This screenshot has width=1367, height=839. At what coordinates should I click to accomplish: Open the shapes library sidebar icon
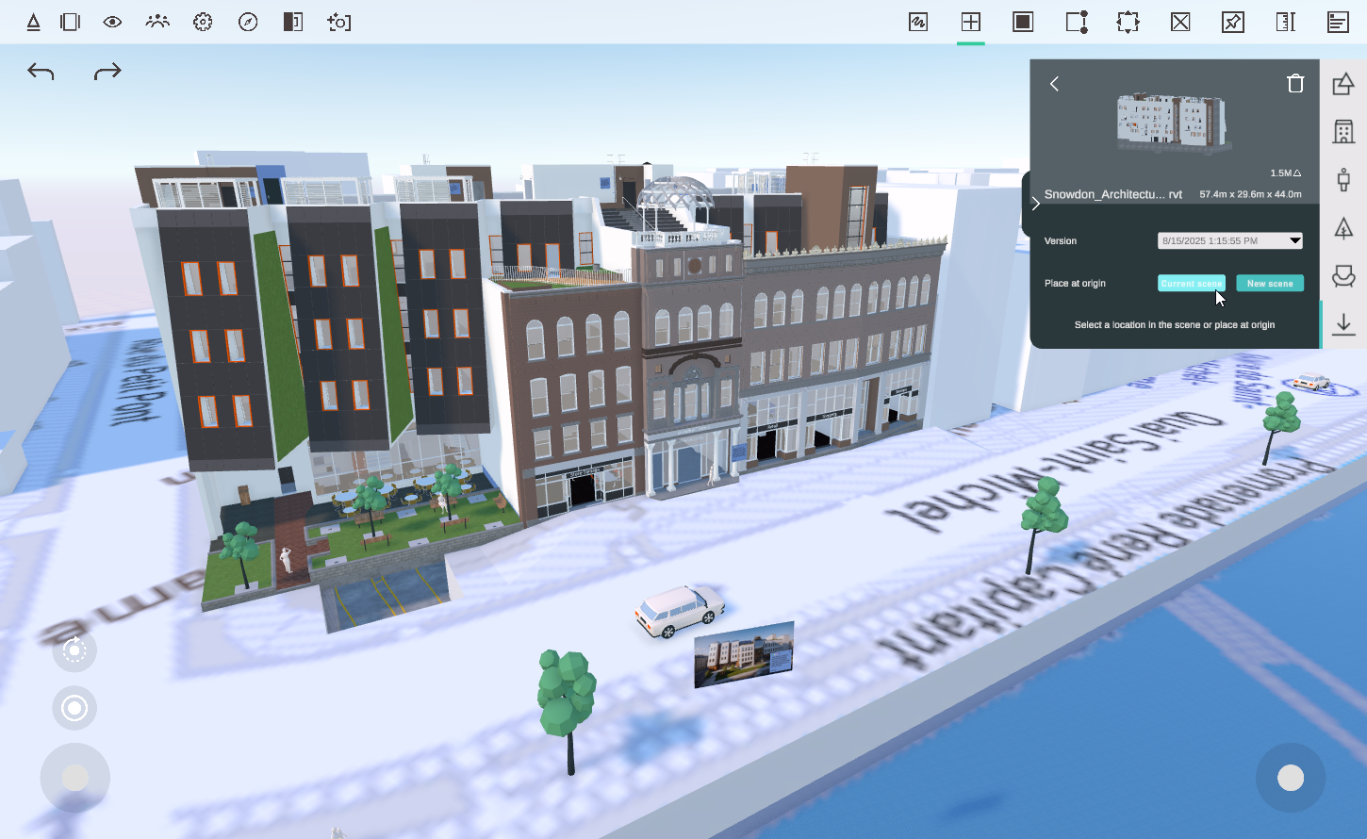1343,84
